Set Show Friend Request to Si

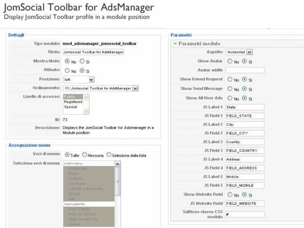click(x=244, y=79)
